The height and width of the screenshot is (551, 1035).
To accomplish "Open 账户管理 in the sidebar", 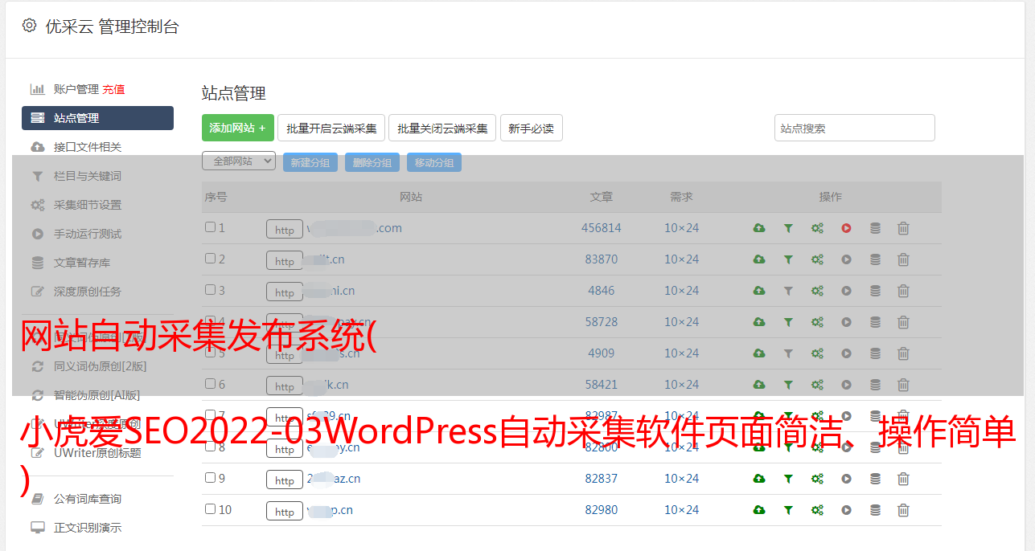I will (x=76, y=89).
